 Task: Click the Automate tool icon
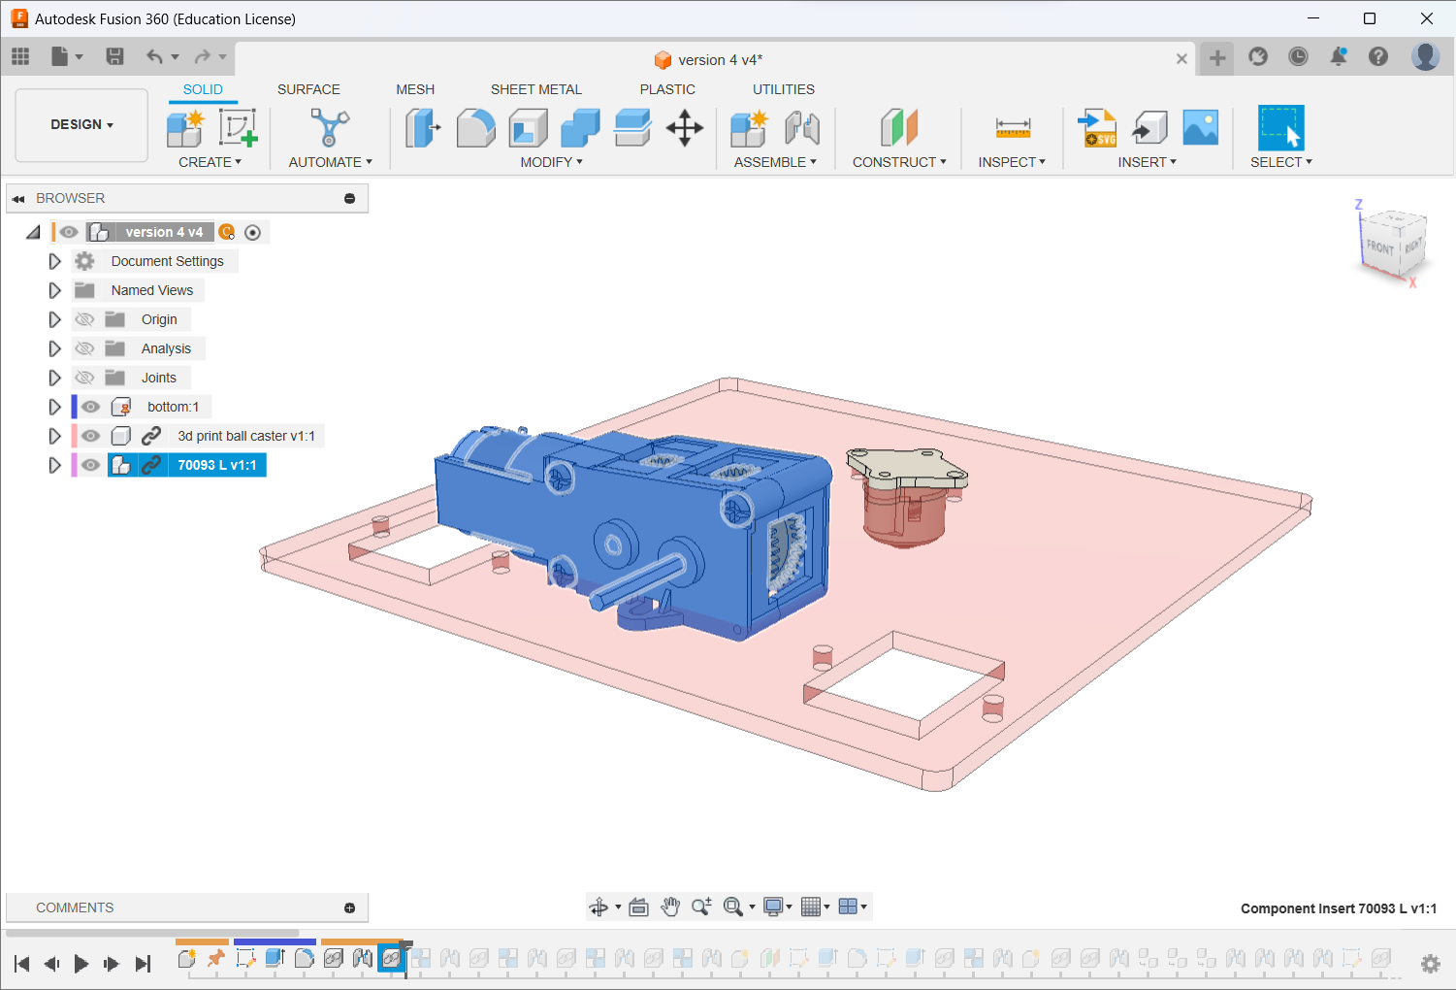(x=330, y=128)
